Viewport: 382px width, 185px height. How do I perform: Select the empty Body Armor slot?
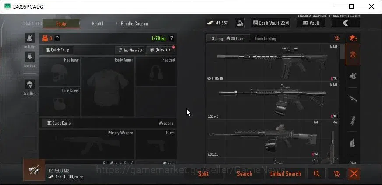click(108, 87)
